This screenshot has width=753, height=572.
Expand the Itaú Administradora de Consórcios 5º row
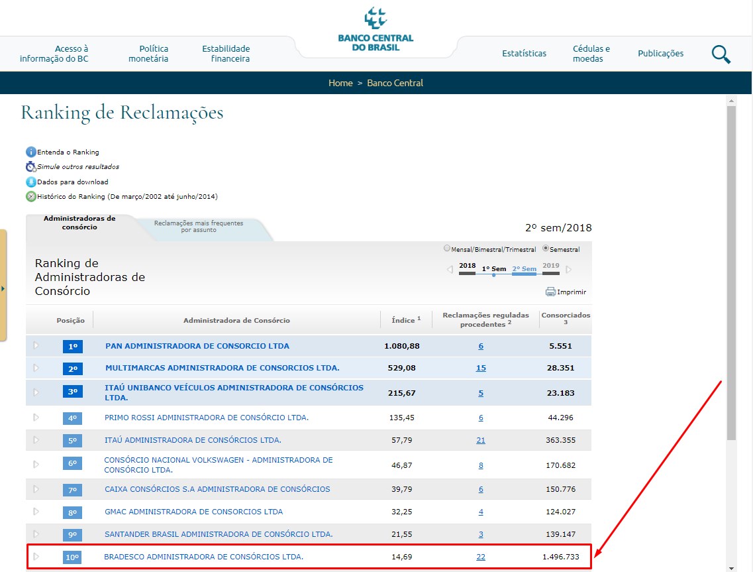[x=36, y=439]
